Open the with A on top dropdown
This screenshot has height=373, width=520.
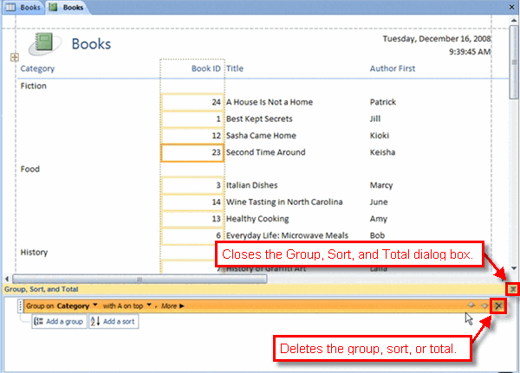tap(149, 305)
